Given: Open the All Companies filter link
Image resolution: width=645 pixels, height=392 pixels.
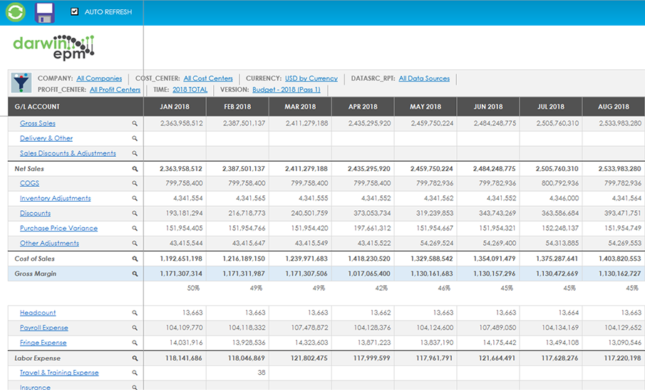Looking at the screenshot, I should [x=99, y=78].
